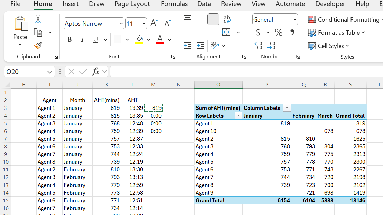Switch to the Review tab
383x215 pixels.
tap(231, 4)
